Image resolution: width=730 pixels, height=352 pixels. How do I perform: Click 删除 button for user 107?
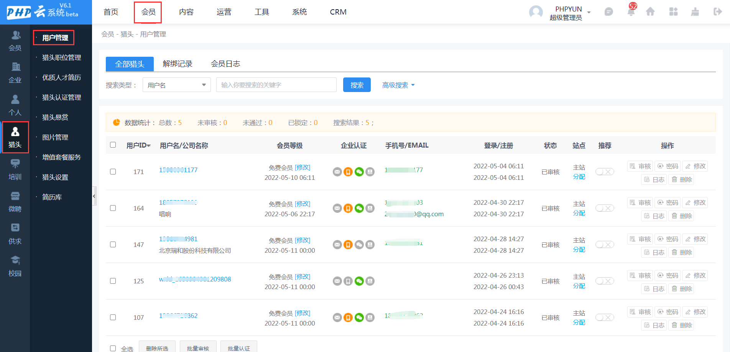(681, 325)
